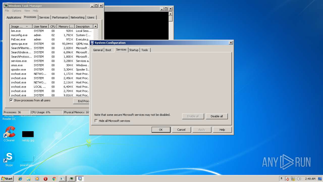Open the Help menu in Task Manager
This screenshot has width=323, height=182.
click(x=35, y=11)
